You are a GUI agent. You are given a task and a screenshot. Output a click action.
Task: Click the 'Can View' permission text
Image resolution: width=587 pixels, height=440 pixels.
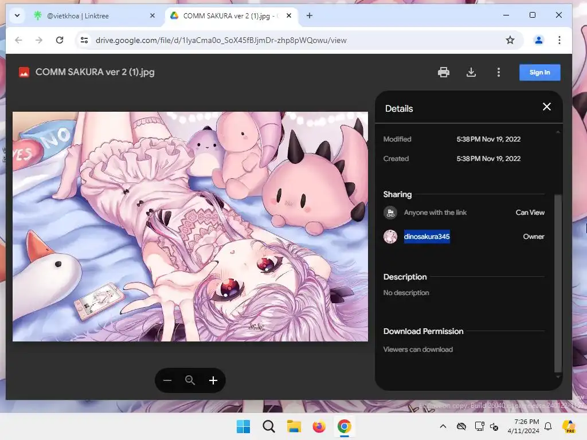(x=530, y=213)
